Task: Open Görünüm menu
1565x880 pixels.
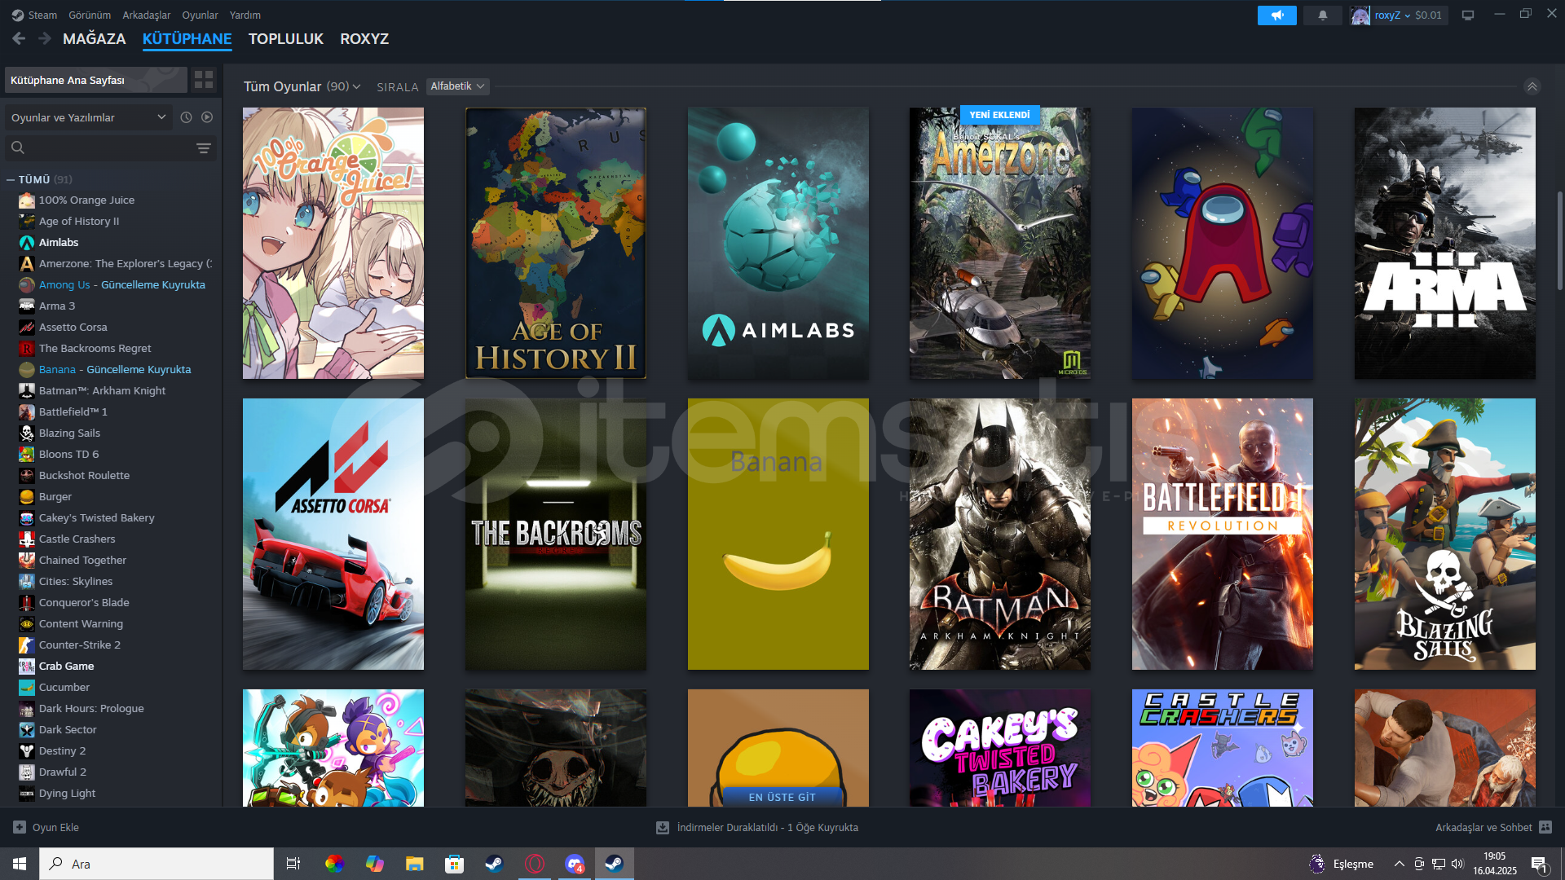Action: 90,15
